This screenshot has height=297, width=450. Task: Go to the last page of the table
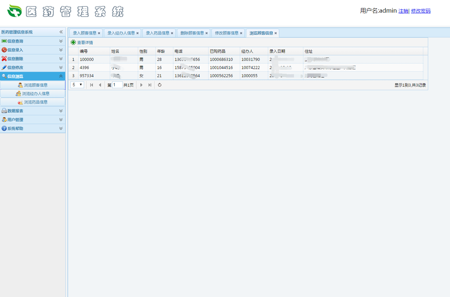pos(150,85)
